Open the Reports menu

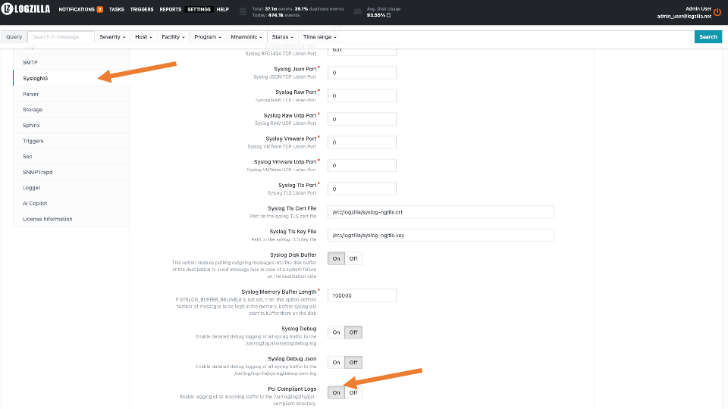pyautogui.click(x=171, y=9)
